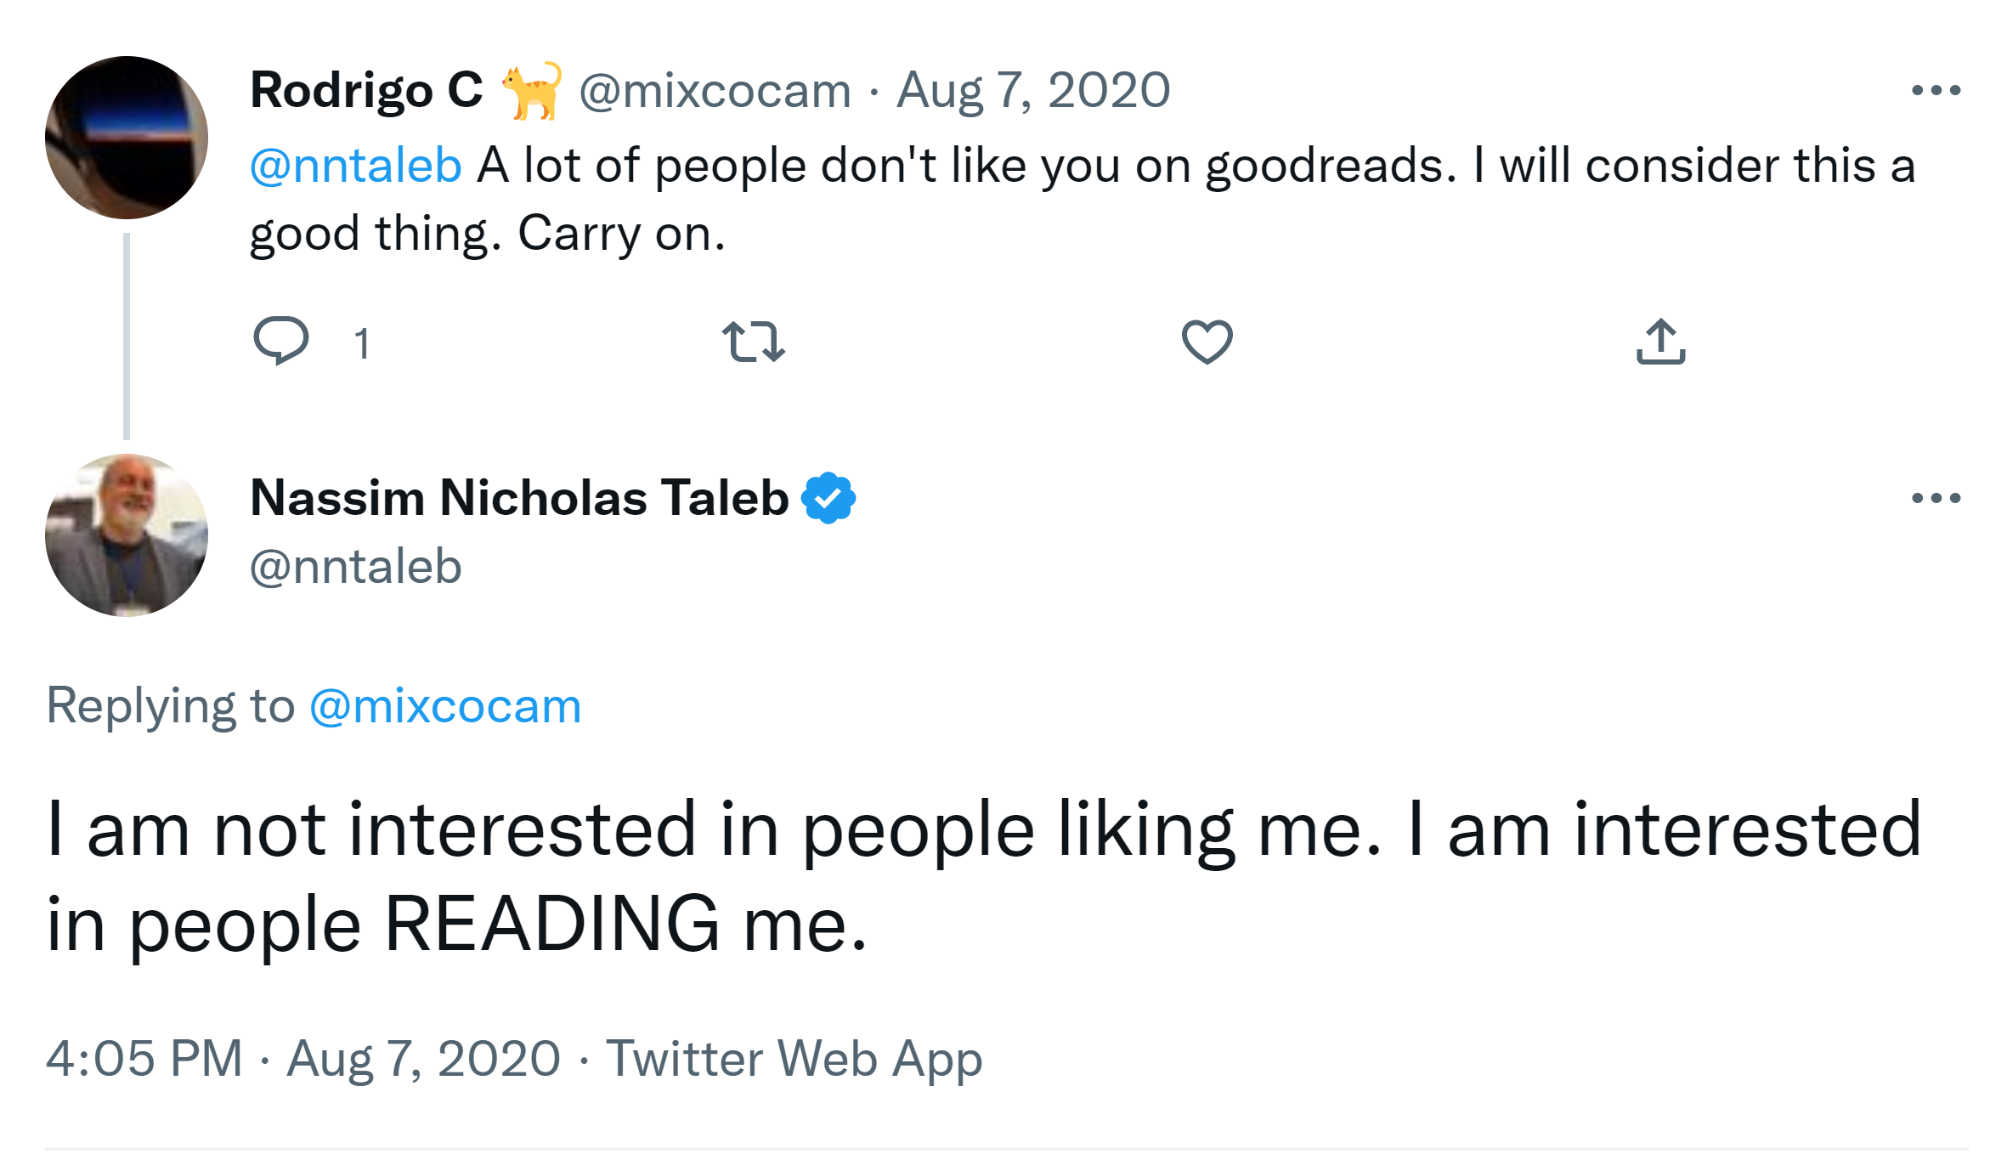Click the @nntaleb mention in Rodrigo's tweet
The width and height of the screenshot is (2007, 1171).
click(x=356, y=165)
